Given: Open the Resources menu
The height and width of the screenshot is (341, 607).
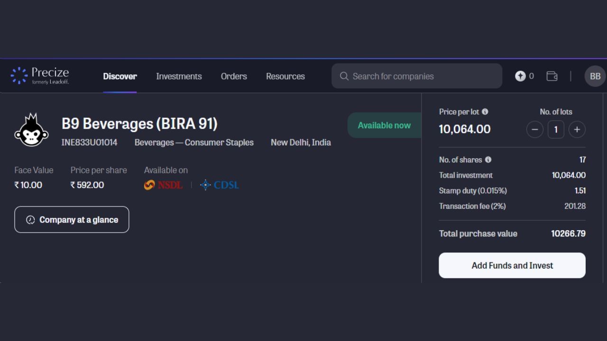Looking at the screenshot, I should pos(285,76).
